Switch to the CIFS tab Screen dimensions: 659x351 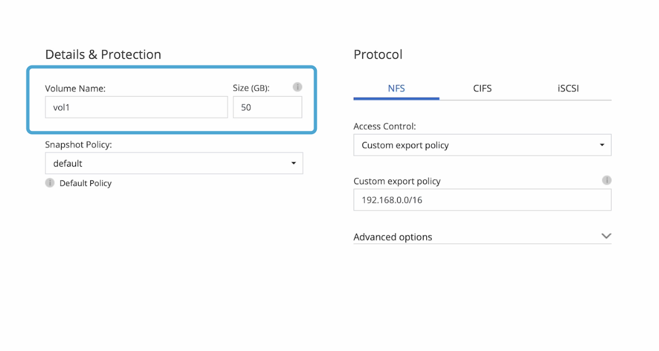(482, 88)
